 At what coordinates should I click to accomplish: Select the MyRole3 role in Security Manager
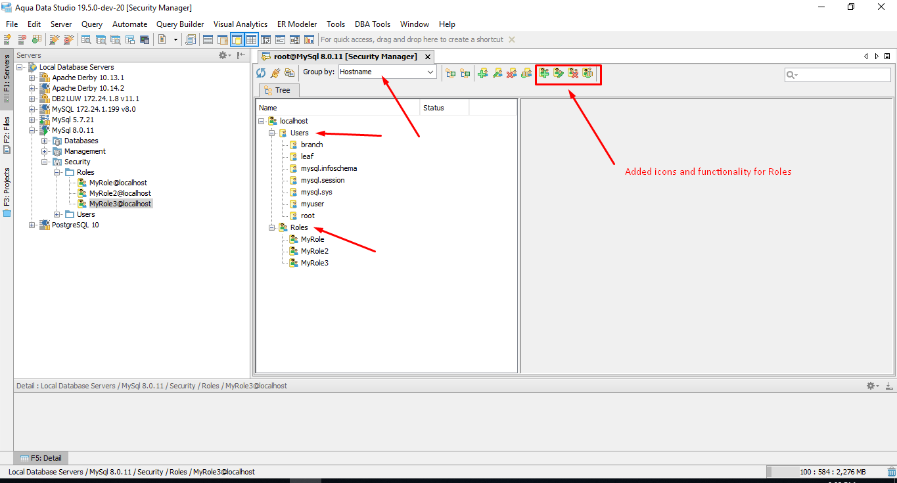tap(314, 263)
